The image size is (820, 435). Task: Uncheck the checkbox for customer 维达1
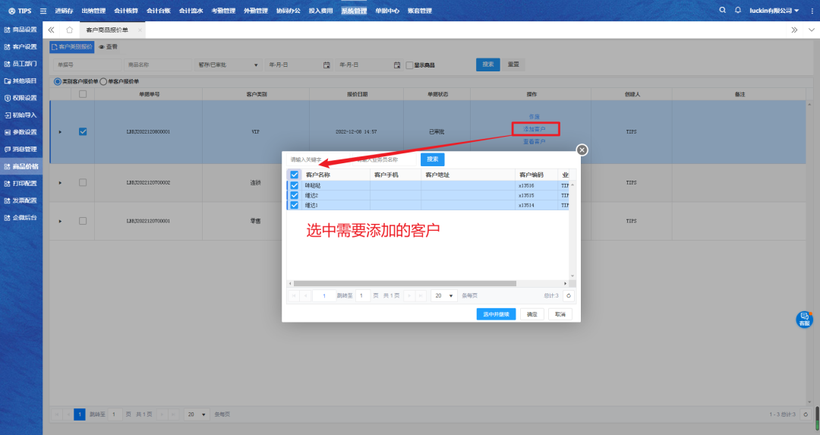coord(295,205)
